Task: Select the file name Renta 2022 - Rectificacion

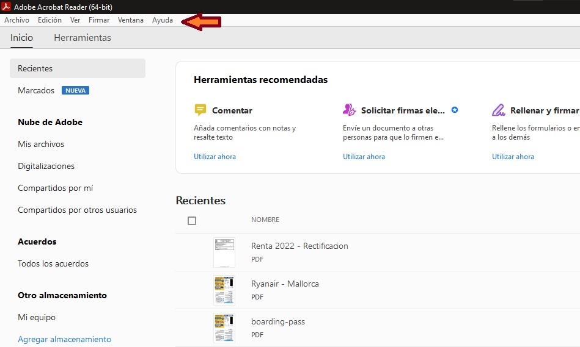Action: coord(299,246)
